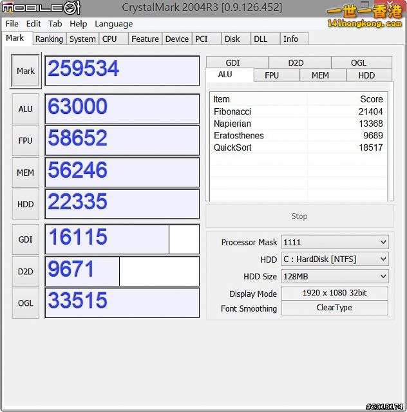407x412 pixels.
Task: Switch to the CPU tab
Action: click(x=109, y=39)
